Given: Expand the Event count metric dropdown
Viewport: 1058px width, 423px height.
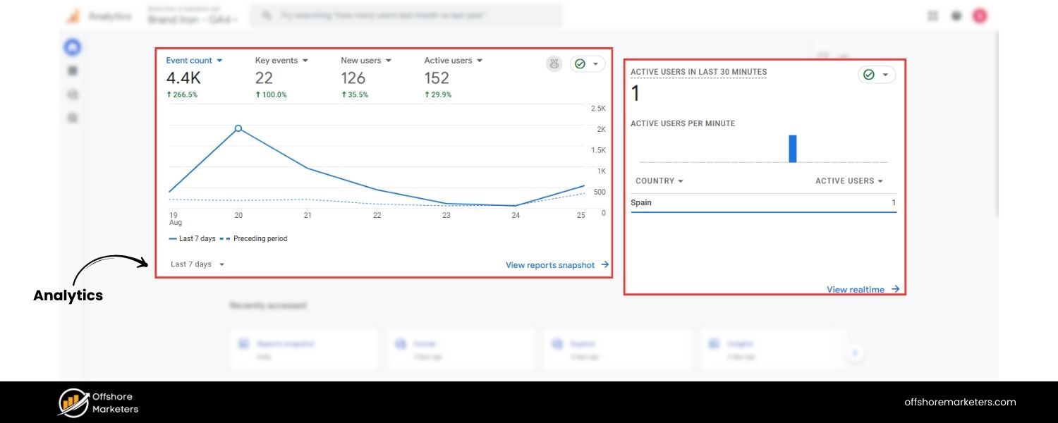Looking at the screenshot, I should pyautogui.click(x=219, y=60).
